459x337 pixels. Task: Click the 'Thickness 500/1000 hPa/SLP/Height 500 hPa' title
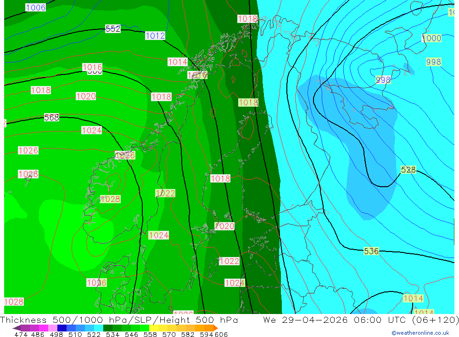119,320
